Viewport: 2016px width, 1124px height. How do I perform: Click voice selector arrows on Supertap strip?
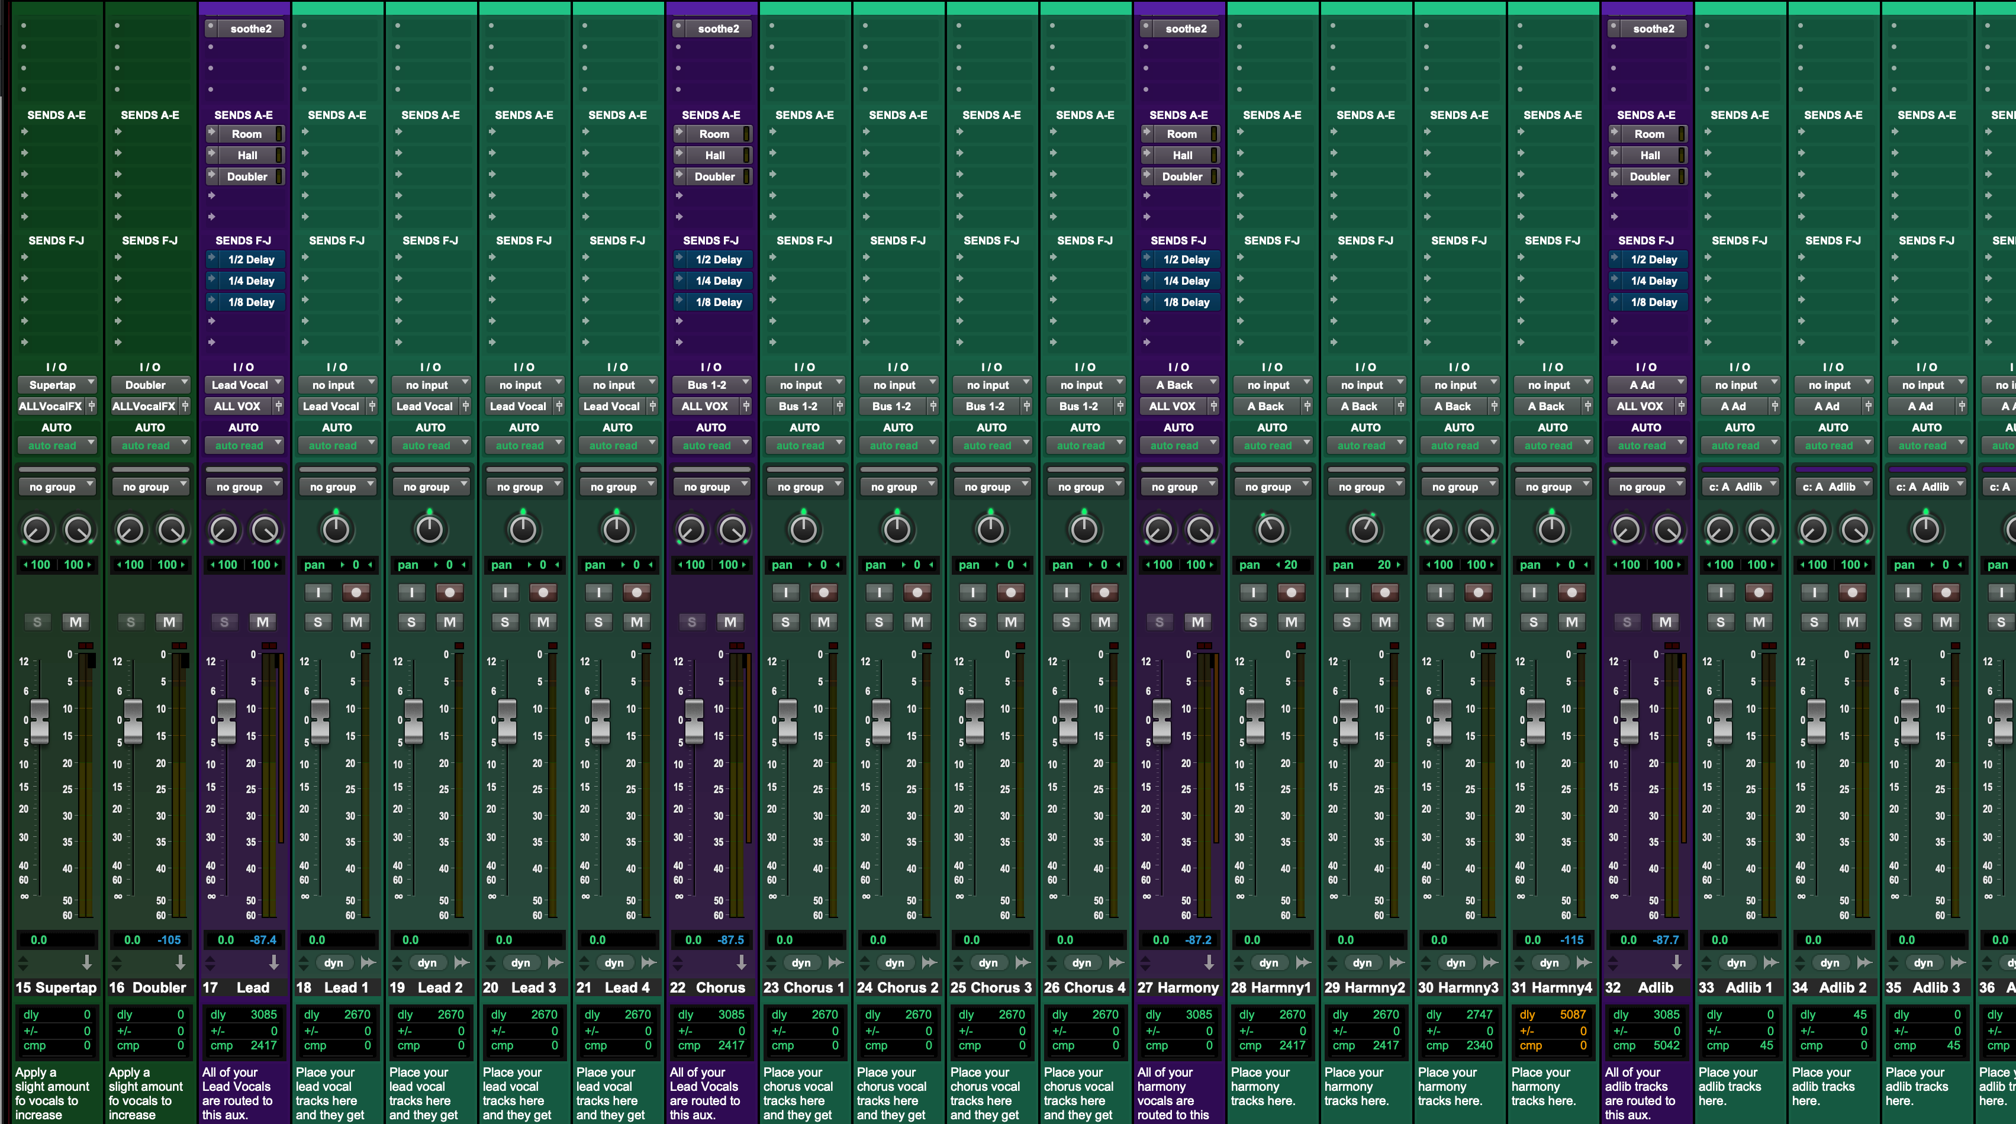point(22,963)
